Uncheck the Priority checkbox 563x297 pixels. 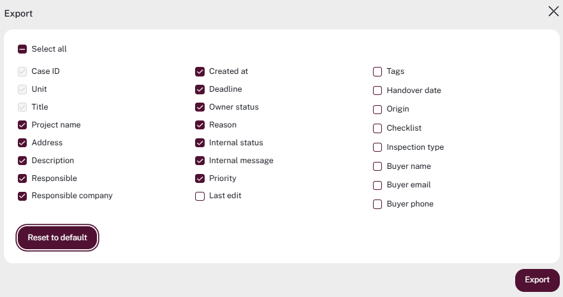pyautogui.click(x=200, y=178)
